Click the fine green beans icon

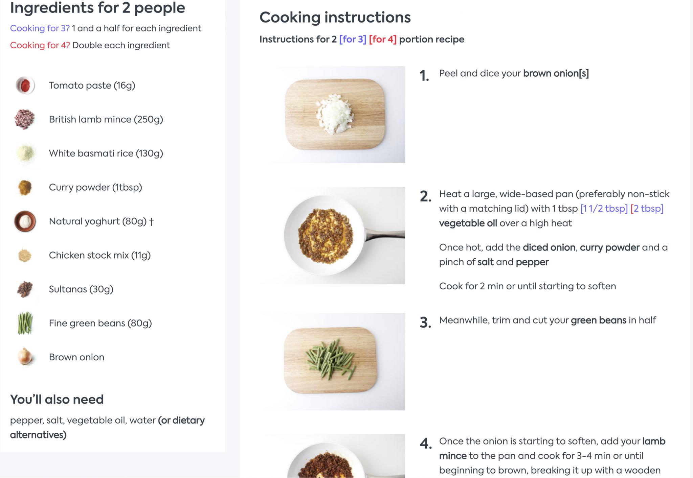(25, 323)
